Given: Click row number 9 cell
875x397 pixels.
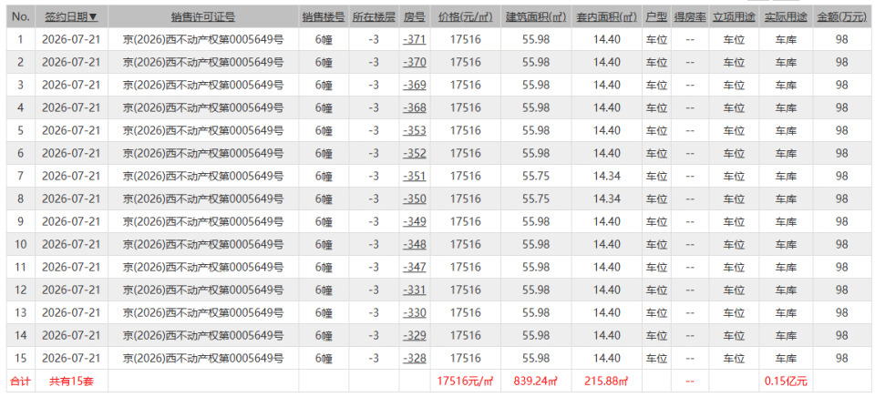Looking at the screenshot, I should point(21,221).
